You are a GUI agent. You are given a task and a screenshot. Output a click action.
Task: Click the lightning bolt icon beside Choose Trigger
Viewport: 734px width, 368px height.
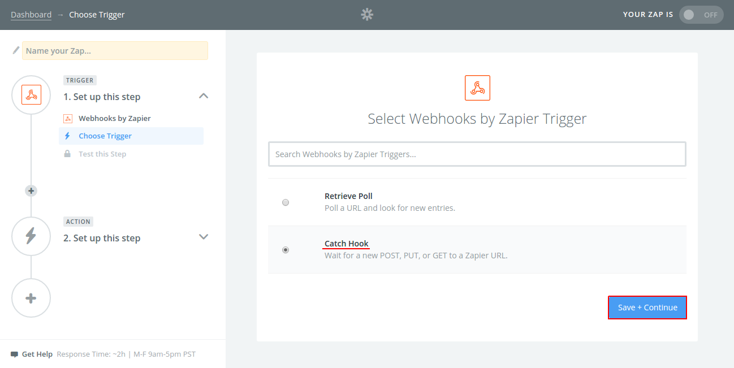(68, 136)
